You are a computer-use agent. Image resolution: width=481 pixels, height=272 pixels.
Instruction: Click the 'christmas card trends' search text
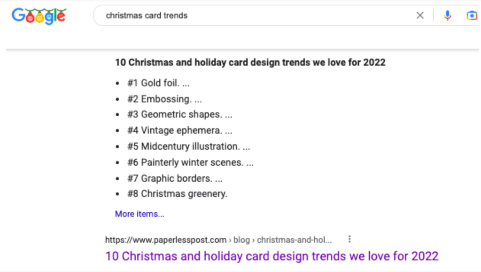click(147, 16)
